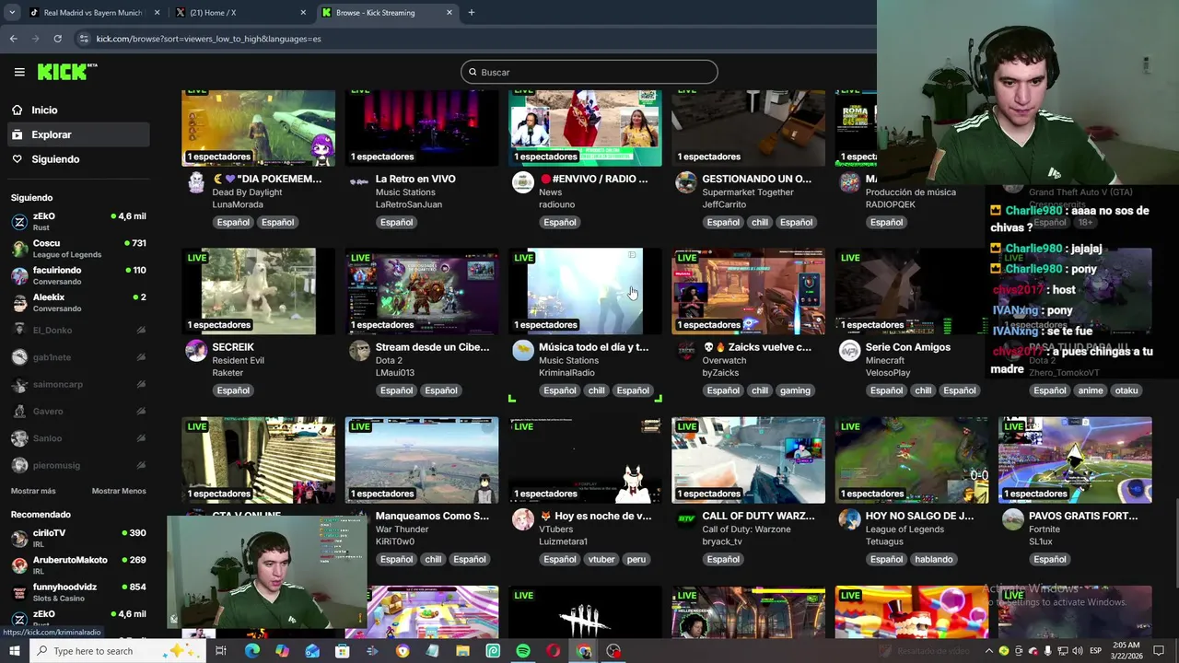Select the anime tag
1179x663 pixels.
click(1091, 390)
